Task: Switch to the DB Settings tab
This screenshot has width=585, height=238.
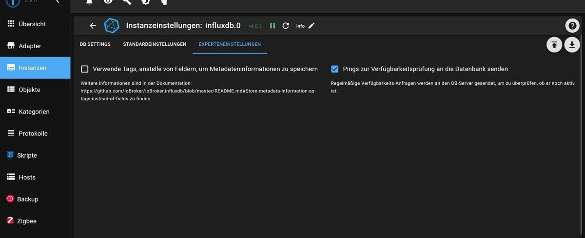Action: click(95, 44)
